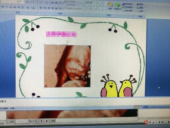170x128 pixels.
Task: Zoom out using the image viewer's second magnifier
Action: [x=36, y=121]
